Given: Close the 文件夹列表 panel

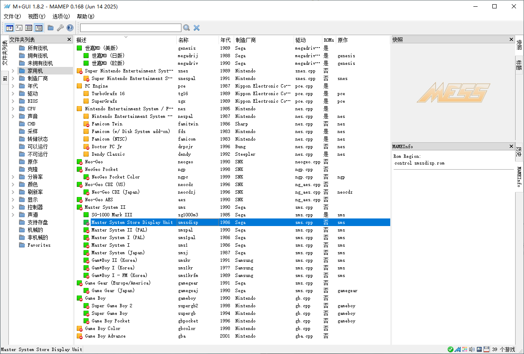Looking at the screenshot, I should point(69,40).
